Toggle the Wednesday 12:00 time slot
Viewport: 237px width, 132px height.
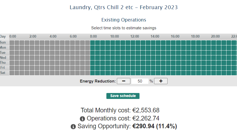(x=133, y=58)
